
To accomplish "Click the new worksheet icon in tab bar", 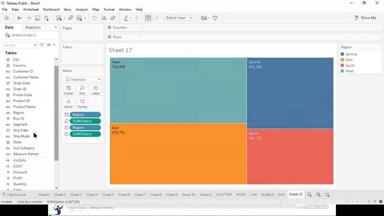I will 310,194.
